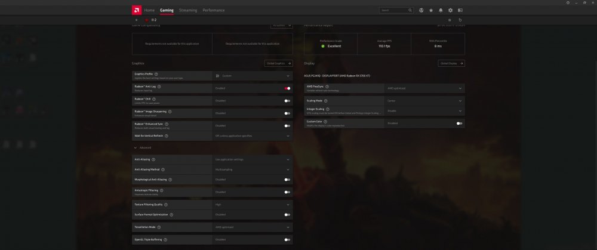
Task: Show help for Texture Filtering Quality
Action: [165, 205]
